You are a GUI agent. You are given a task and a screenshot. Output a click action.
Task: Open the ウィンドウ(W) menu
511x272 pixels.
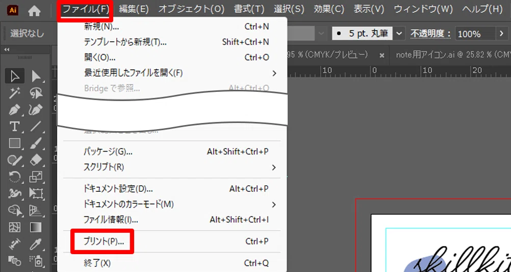pyautogui.click(x=423, y=9)
